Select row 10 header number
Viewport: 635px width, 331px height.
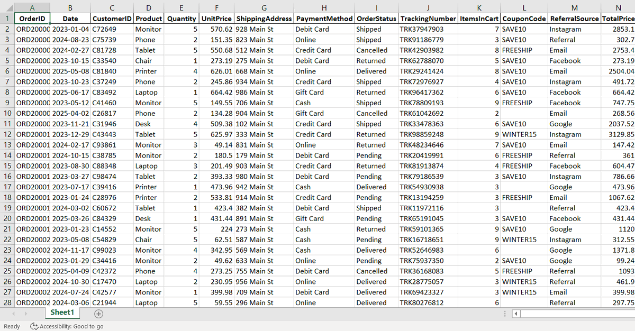[7, 113]
